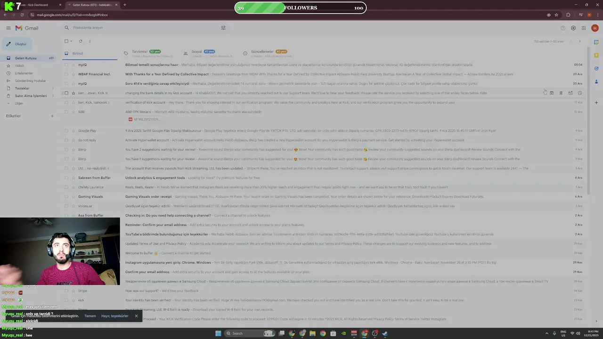Create a new label with plus icon
This screenshot has width=603, height=339.
52,116
